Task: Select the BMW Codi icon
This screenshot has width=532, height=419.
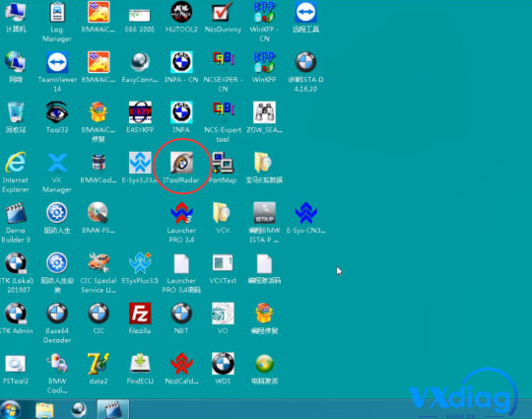Action: pos(57,364)
